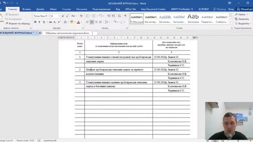Click Заменить (Replace) button
Viewport: 253px width, 142px height.
point(242,19)
